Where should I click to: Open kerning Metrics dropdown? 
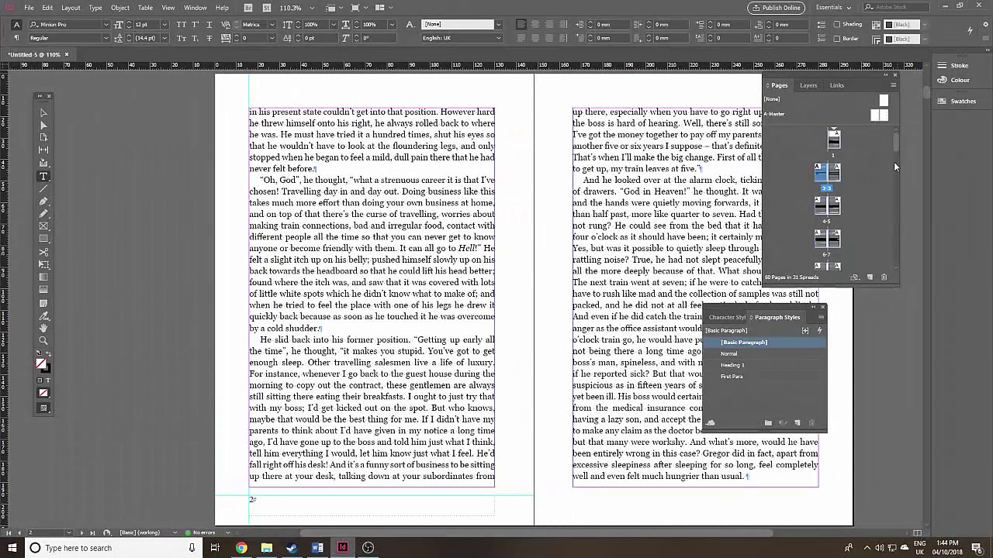(272, 24)
